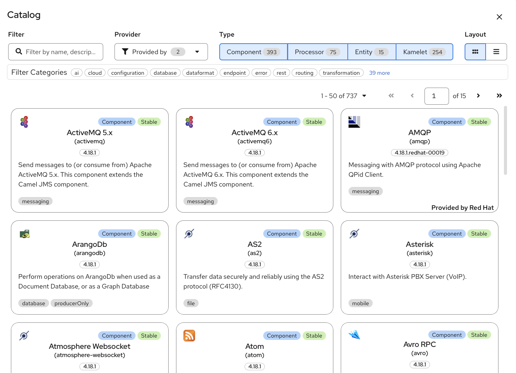This screenshot has height=373, width=516.
Task: Click the messaging tag on AMQP
Action: (366, 191)
